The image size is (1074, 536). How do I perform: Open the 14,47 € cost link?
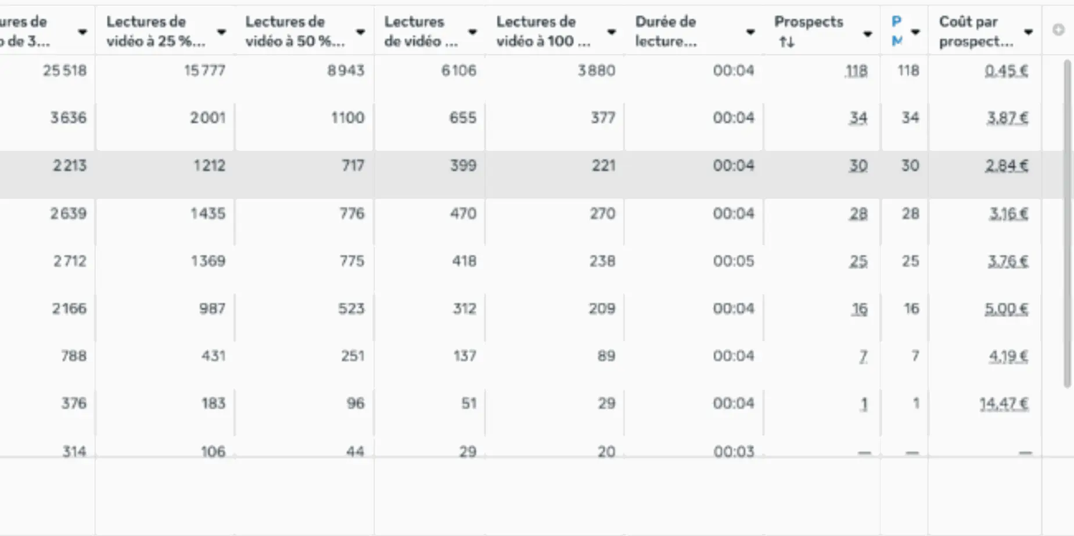point(1004,404)
